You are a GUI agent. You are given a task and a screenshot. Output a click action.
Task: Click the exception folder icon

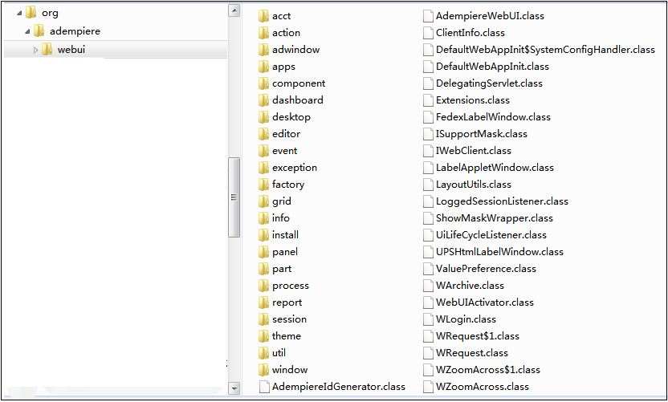click(263, 168)
